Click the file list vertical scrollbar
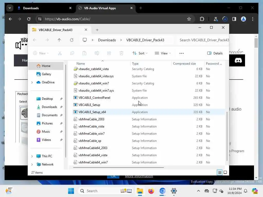263x197 pixels. point(227,136)
